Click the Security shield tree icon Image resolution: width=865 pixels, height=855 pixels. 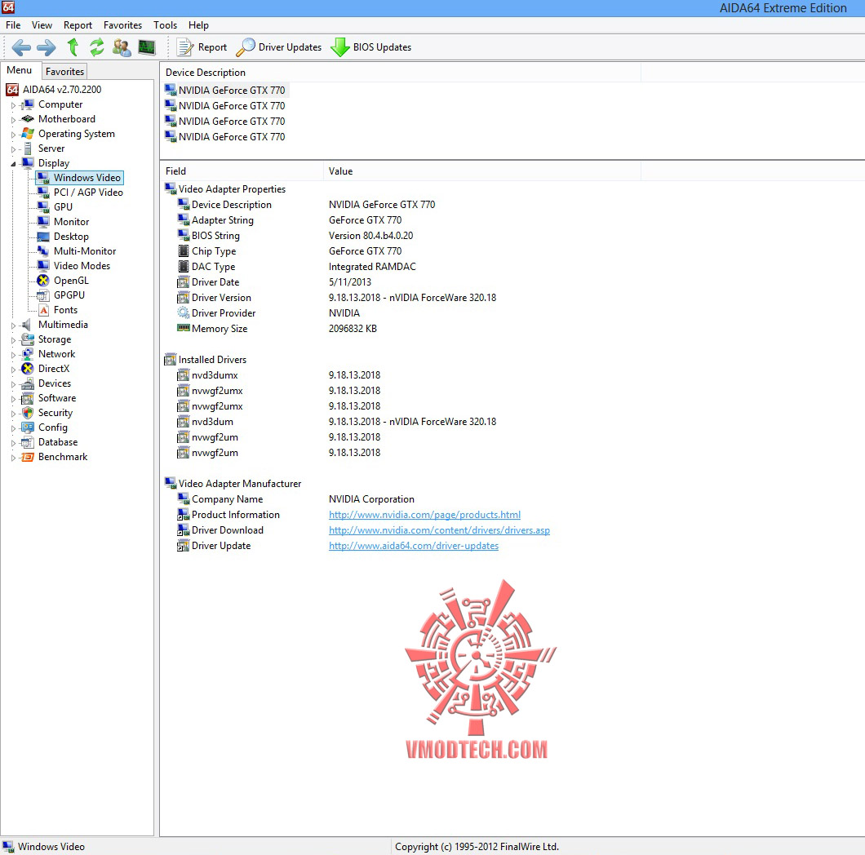28,413
